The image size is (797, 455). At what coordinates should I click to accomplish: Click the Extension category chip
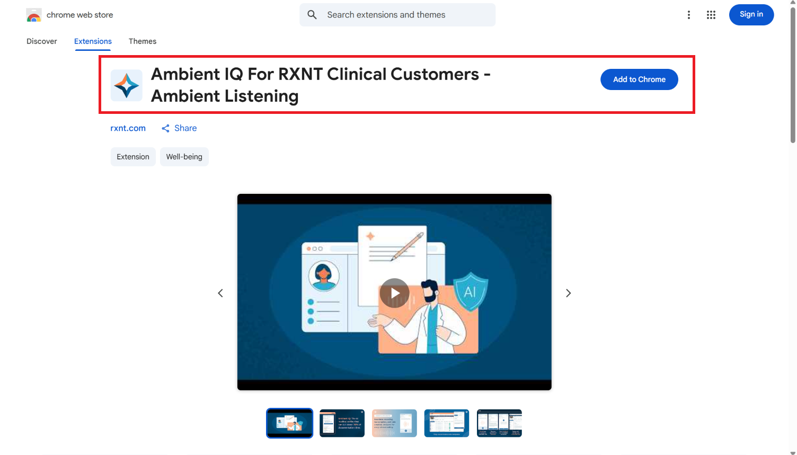tap(133, 157)
